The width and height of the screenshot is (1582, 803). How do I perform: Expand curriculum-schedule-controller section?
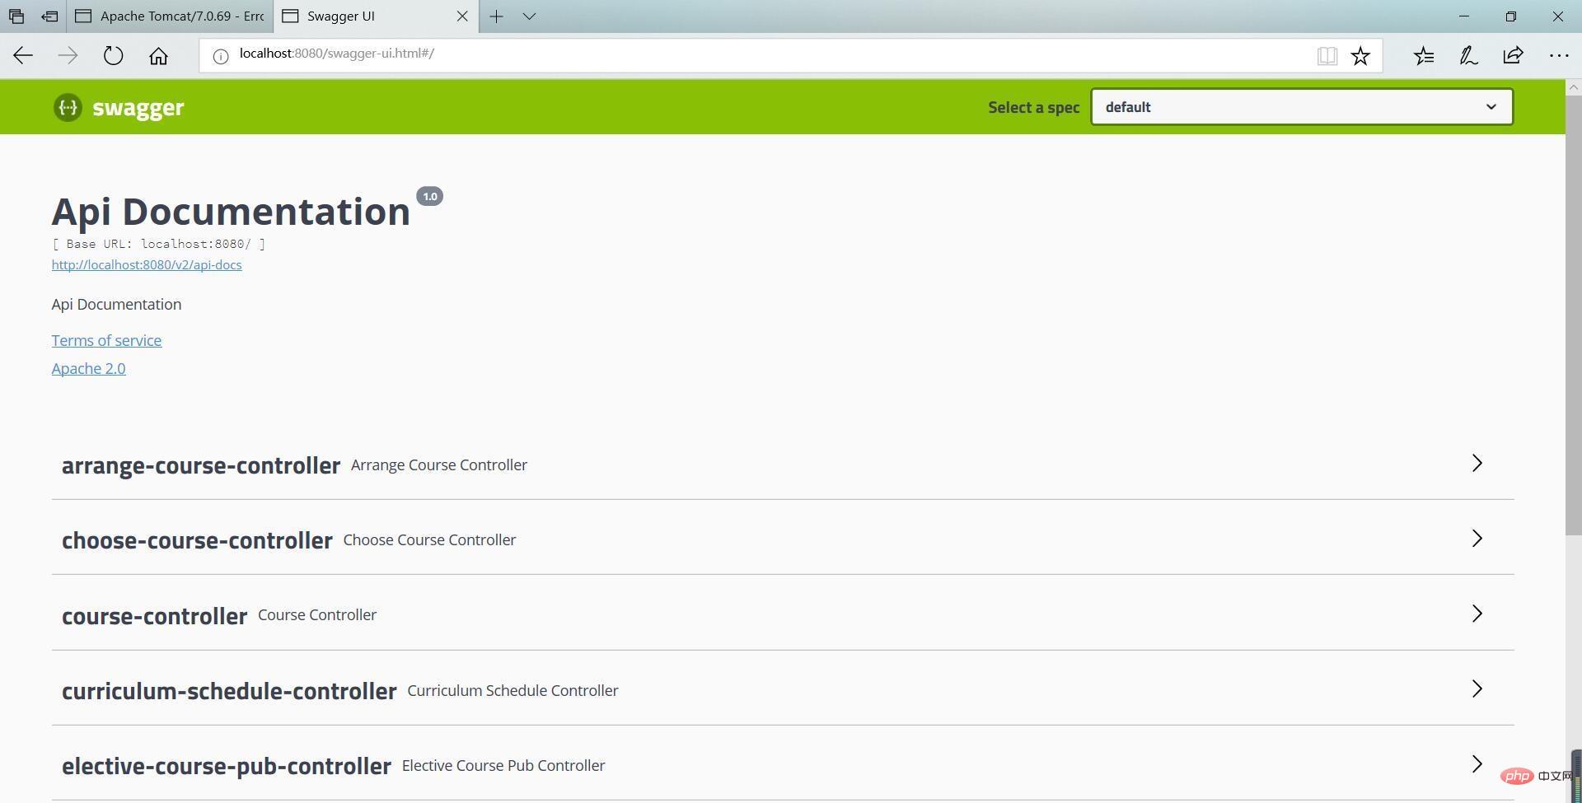coord(1477,689)
